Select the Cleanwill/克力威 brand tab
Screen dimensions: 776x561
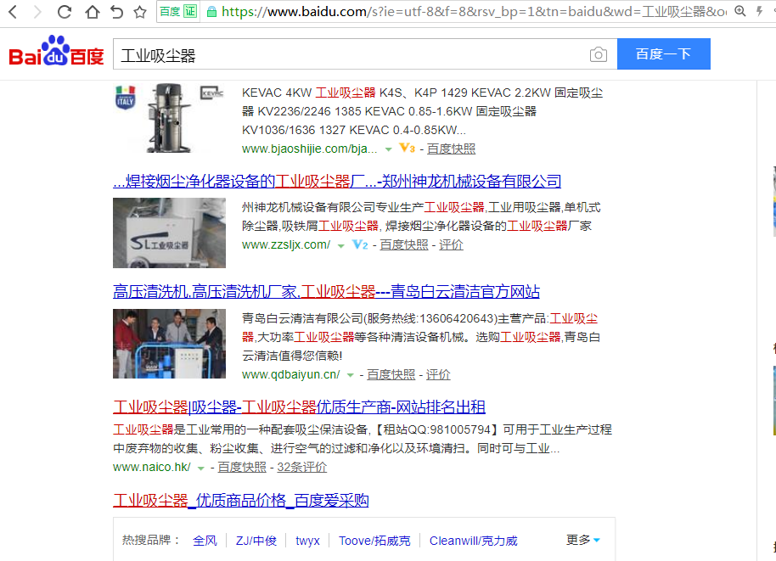473,541
